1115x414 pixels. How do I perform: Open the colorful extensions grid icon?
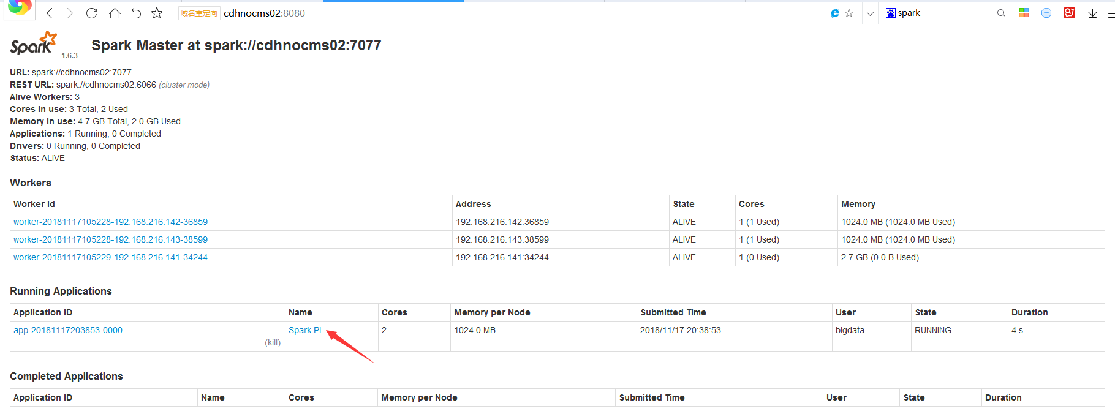pyautogui.click(x=1024, y=13)
